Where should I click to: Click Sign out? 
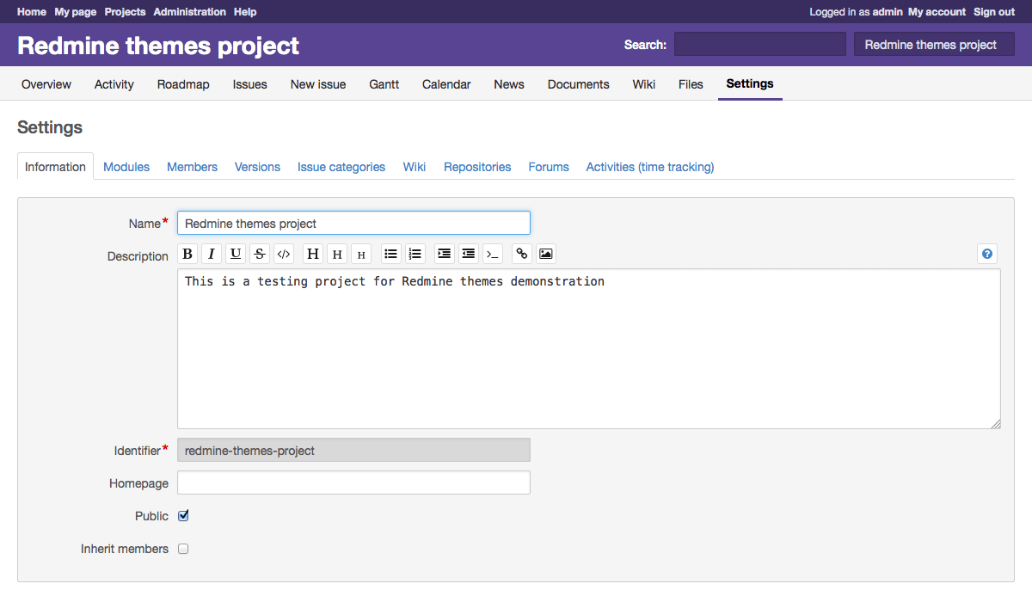[994, 12]
